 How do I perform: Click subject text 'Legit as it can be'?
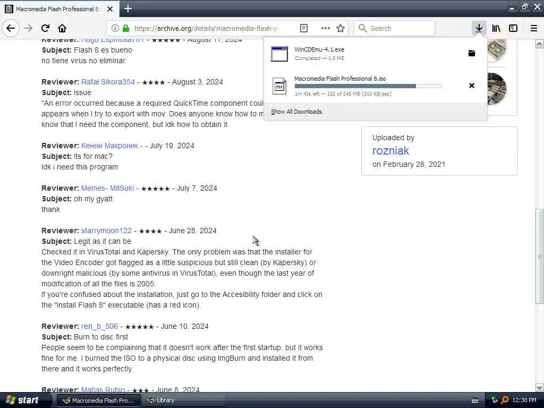pos(103,241)
